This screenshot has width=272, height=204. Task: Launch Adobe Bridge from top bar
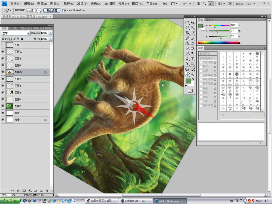coord(165,3)
